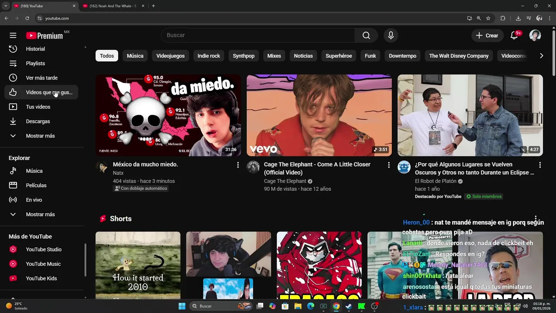The width and height of the screenshot is (556, 313).
Task: Open options for Cage The Elephant video
Action: coord(389,165)
